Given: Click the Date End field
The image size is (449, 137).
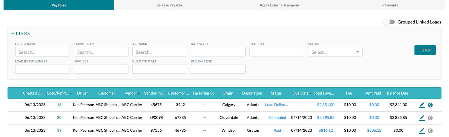Looking at the screenshot, I should [x=277, y=52].
